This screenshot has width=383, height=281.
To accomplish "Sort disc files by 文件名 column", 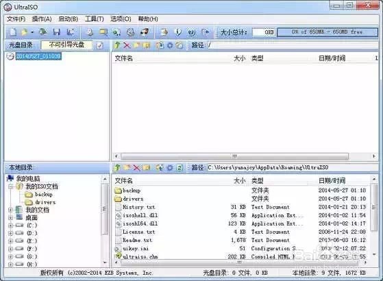I will coord(124,58).
